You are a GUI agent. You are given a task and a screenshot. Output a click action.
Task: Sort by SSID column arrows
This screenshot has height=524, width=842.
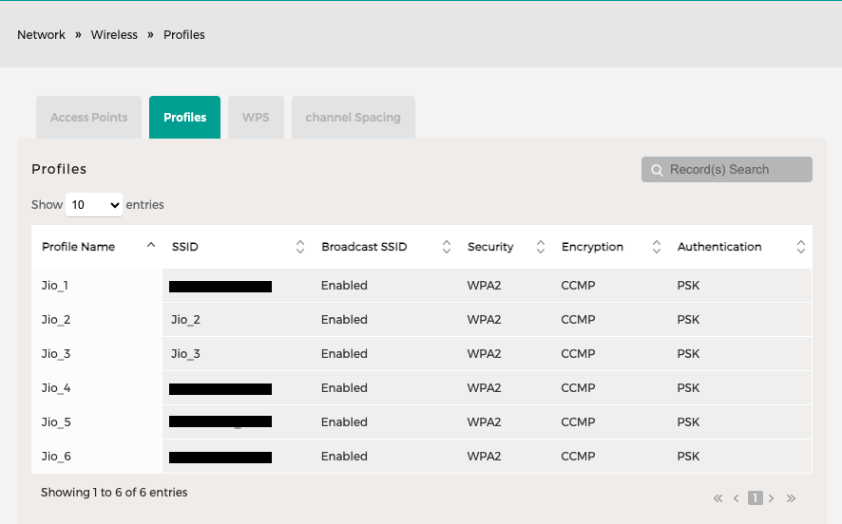tap(300, 247)
